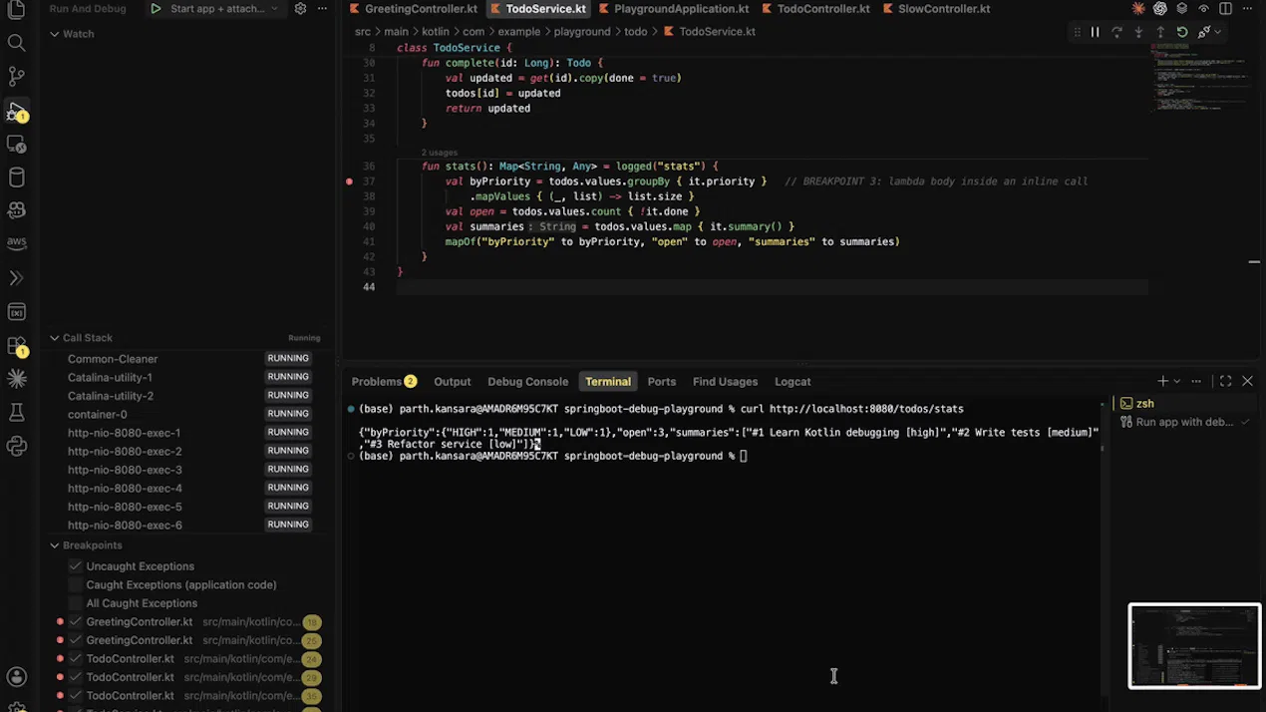The image size is (1266, 712).
Task: Open the Find Usages panel tab
Action: click(725, 381)
